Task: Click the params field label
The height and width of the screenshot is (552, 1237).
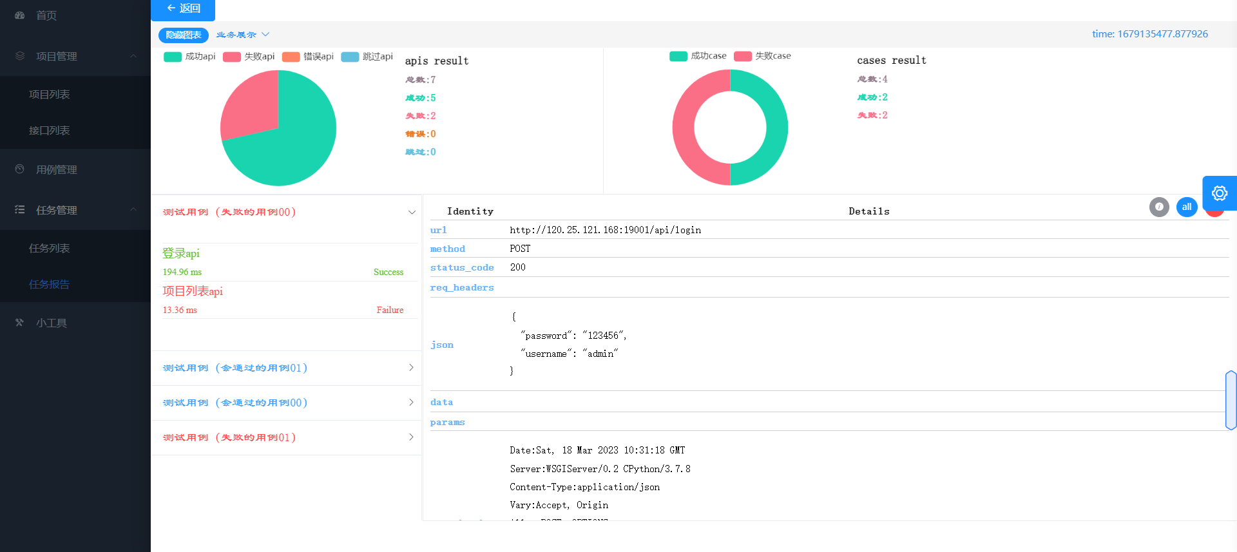Action: (x=448, y=423)
